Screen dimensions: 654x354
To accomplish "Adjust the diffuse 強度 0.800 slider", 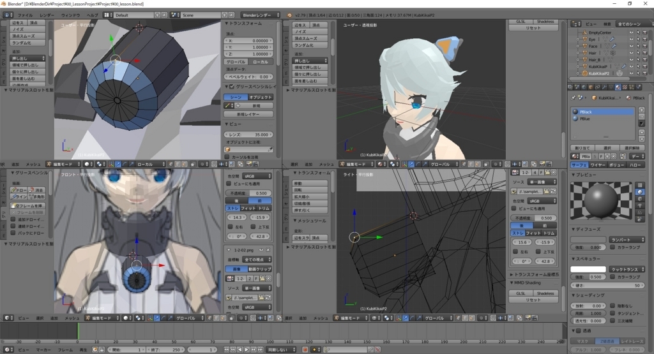I will pos(588,247).
